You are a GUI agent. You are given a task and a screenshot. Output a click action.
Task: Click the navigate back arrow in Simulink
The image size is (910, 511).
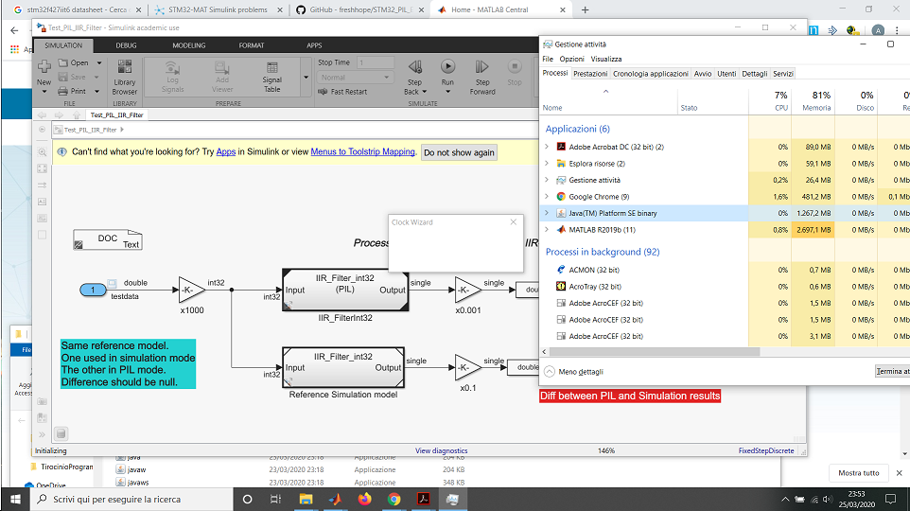[42, 115]
